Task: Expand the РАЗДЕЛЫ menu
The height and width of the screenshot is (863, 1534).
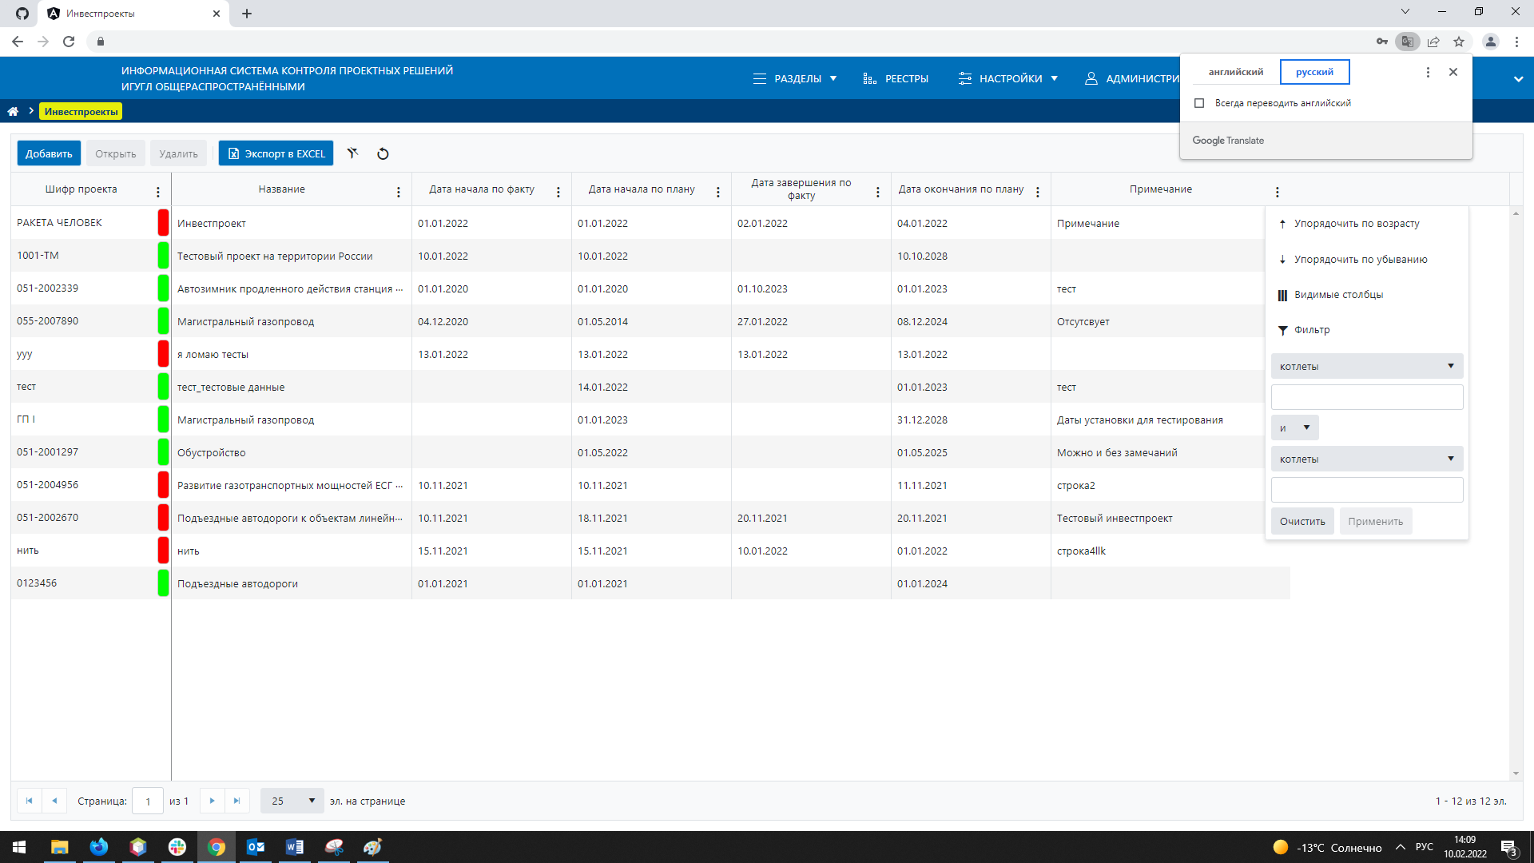Action: 795,78
